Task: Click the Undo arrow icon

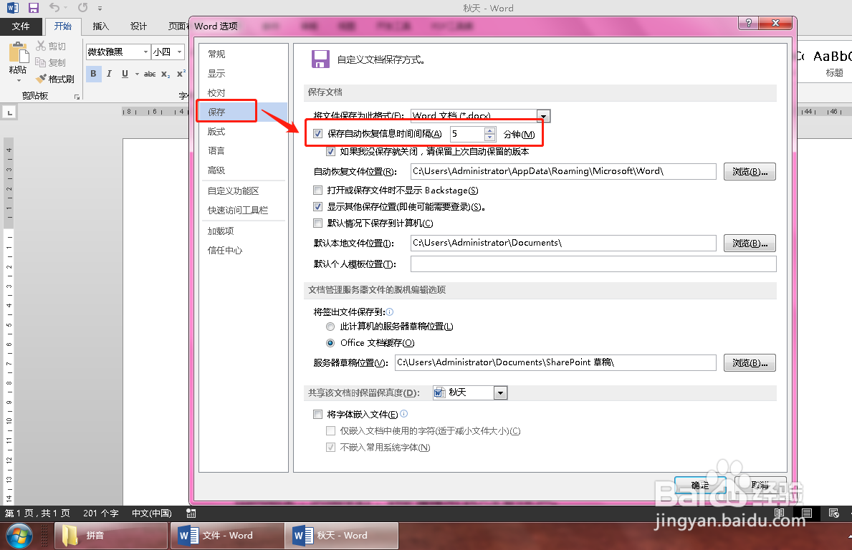Action: pyautogui.click(x=54, y=8)
